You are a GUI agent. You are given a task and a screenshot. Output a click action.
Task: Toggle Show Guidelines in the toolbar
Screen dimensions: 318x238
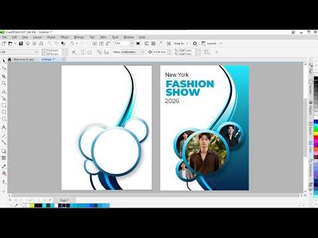pos(161,44)
